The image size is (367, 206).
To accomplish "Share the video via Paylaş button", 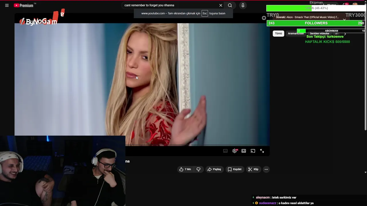I will point(214,169).
